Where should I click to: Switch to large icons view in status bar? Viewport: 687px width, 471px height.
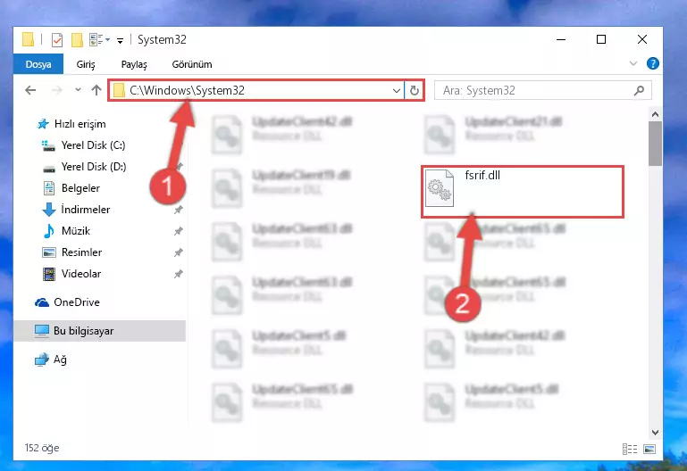point(649,449)
